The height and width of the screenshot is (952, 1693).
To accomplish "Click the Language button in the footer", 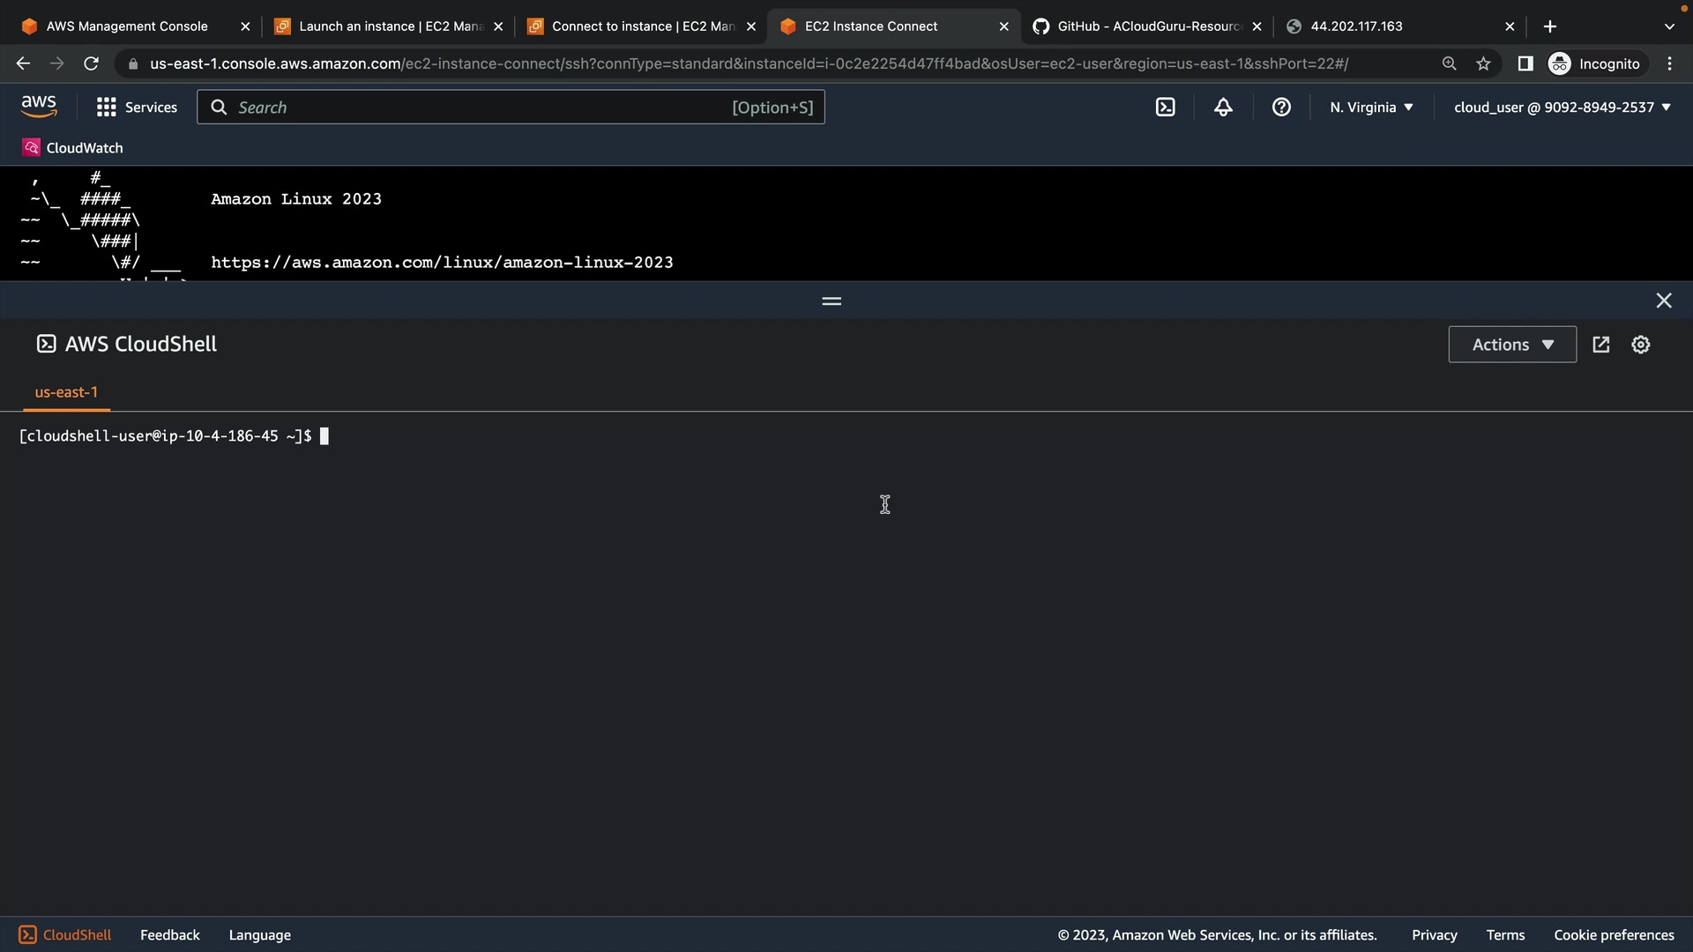I will [259, 935].
